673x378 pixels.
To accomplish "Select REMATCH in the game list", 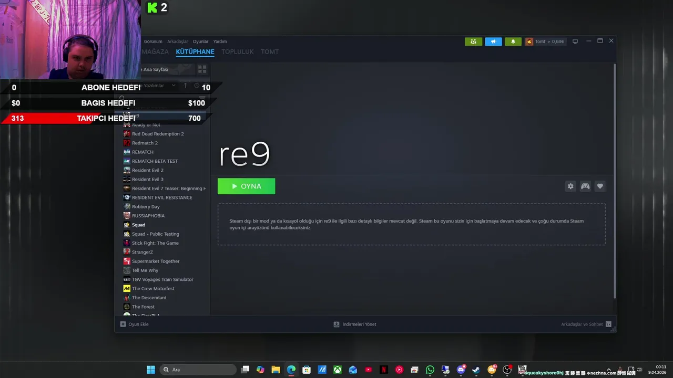I will click(x=142, y=152).
